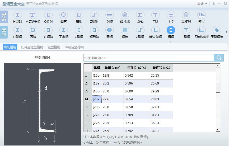Switch to the 型材 side tab

coord(4,32)
